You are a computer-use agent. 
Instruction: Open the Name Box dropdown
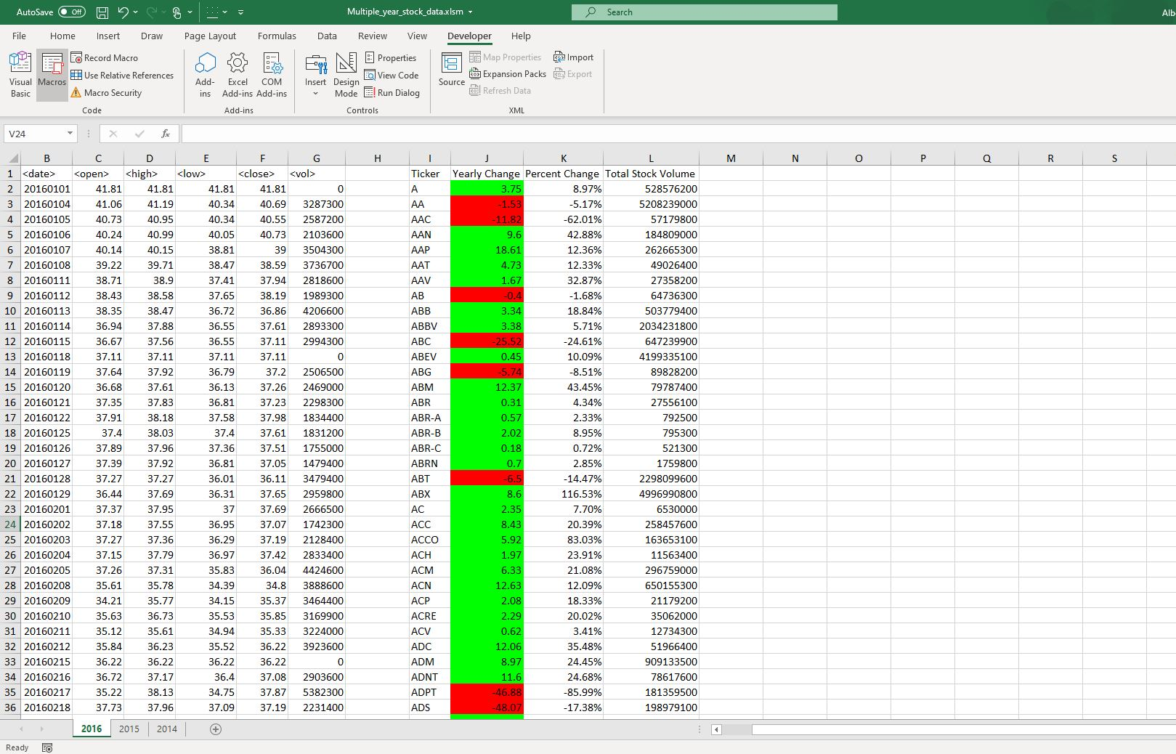click(x=70, y=133)
